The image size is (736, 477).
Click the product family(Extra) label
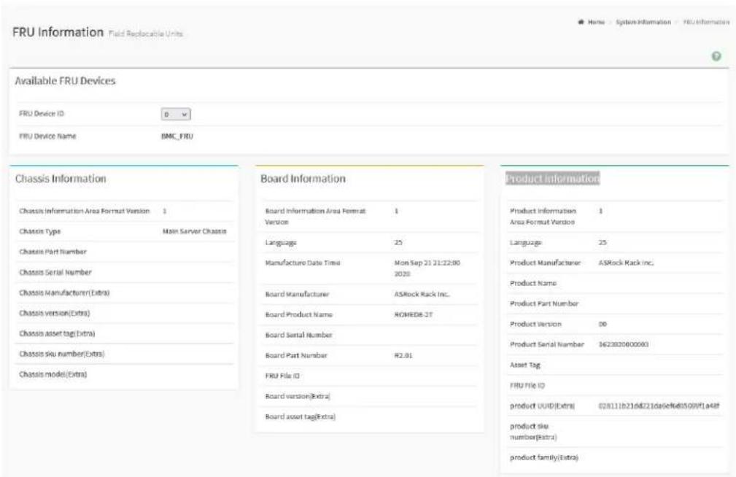pyautogui.click(x=544, y=458)
